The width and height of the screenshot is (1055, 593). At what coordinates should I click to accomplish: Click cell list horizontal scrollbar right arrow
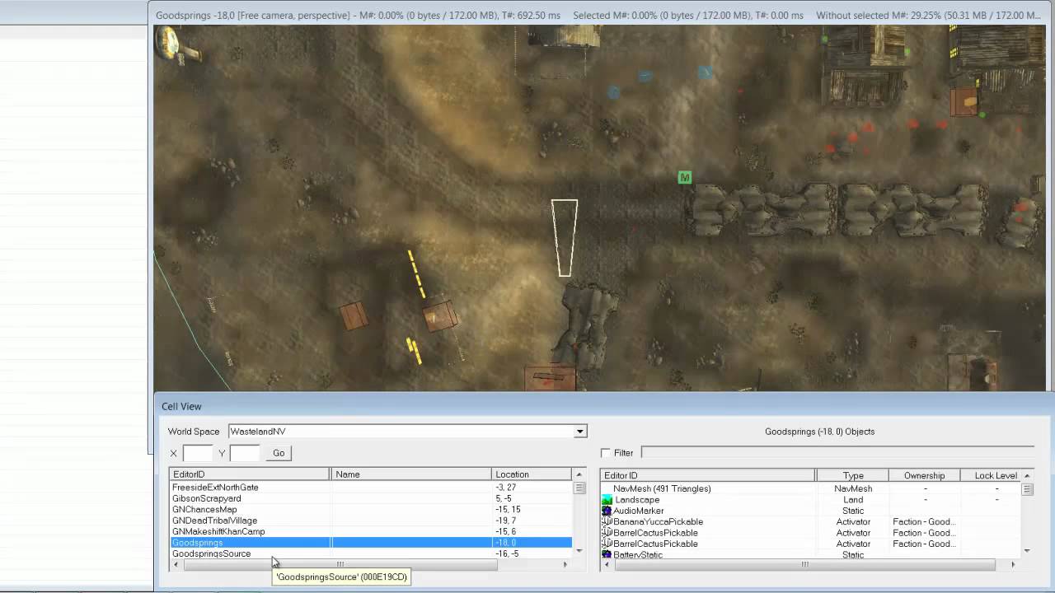[565, 564]
